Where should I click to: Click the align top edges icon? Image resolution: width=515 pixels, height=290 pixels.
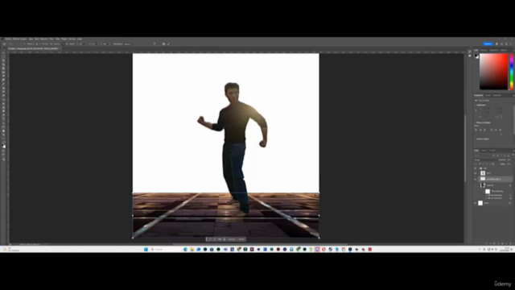[x=492, y=130]
